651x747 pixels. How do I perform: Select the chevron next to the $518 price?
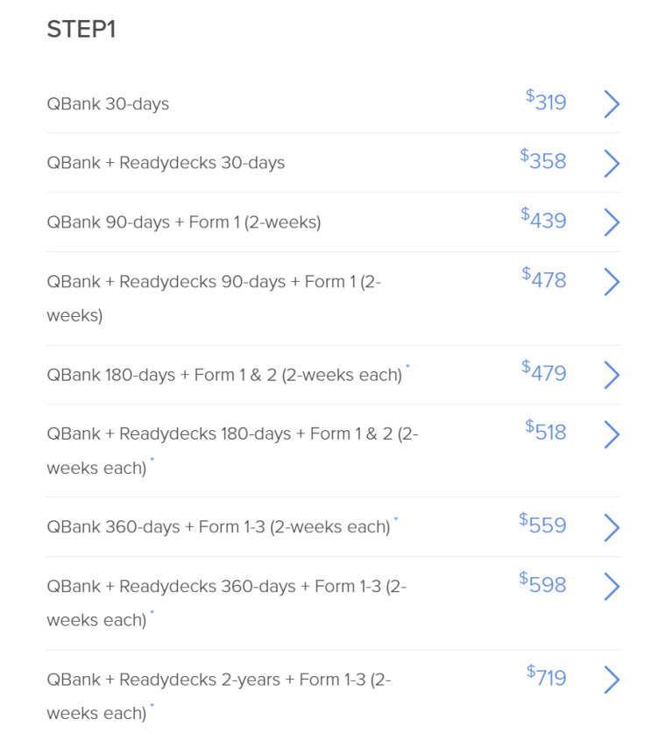(612, 434)
